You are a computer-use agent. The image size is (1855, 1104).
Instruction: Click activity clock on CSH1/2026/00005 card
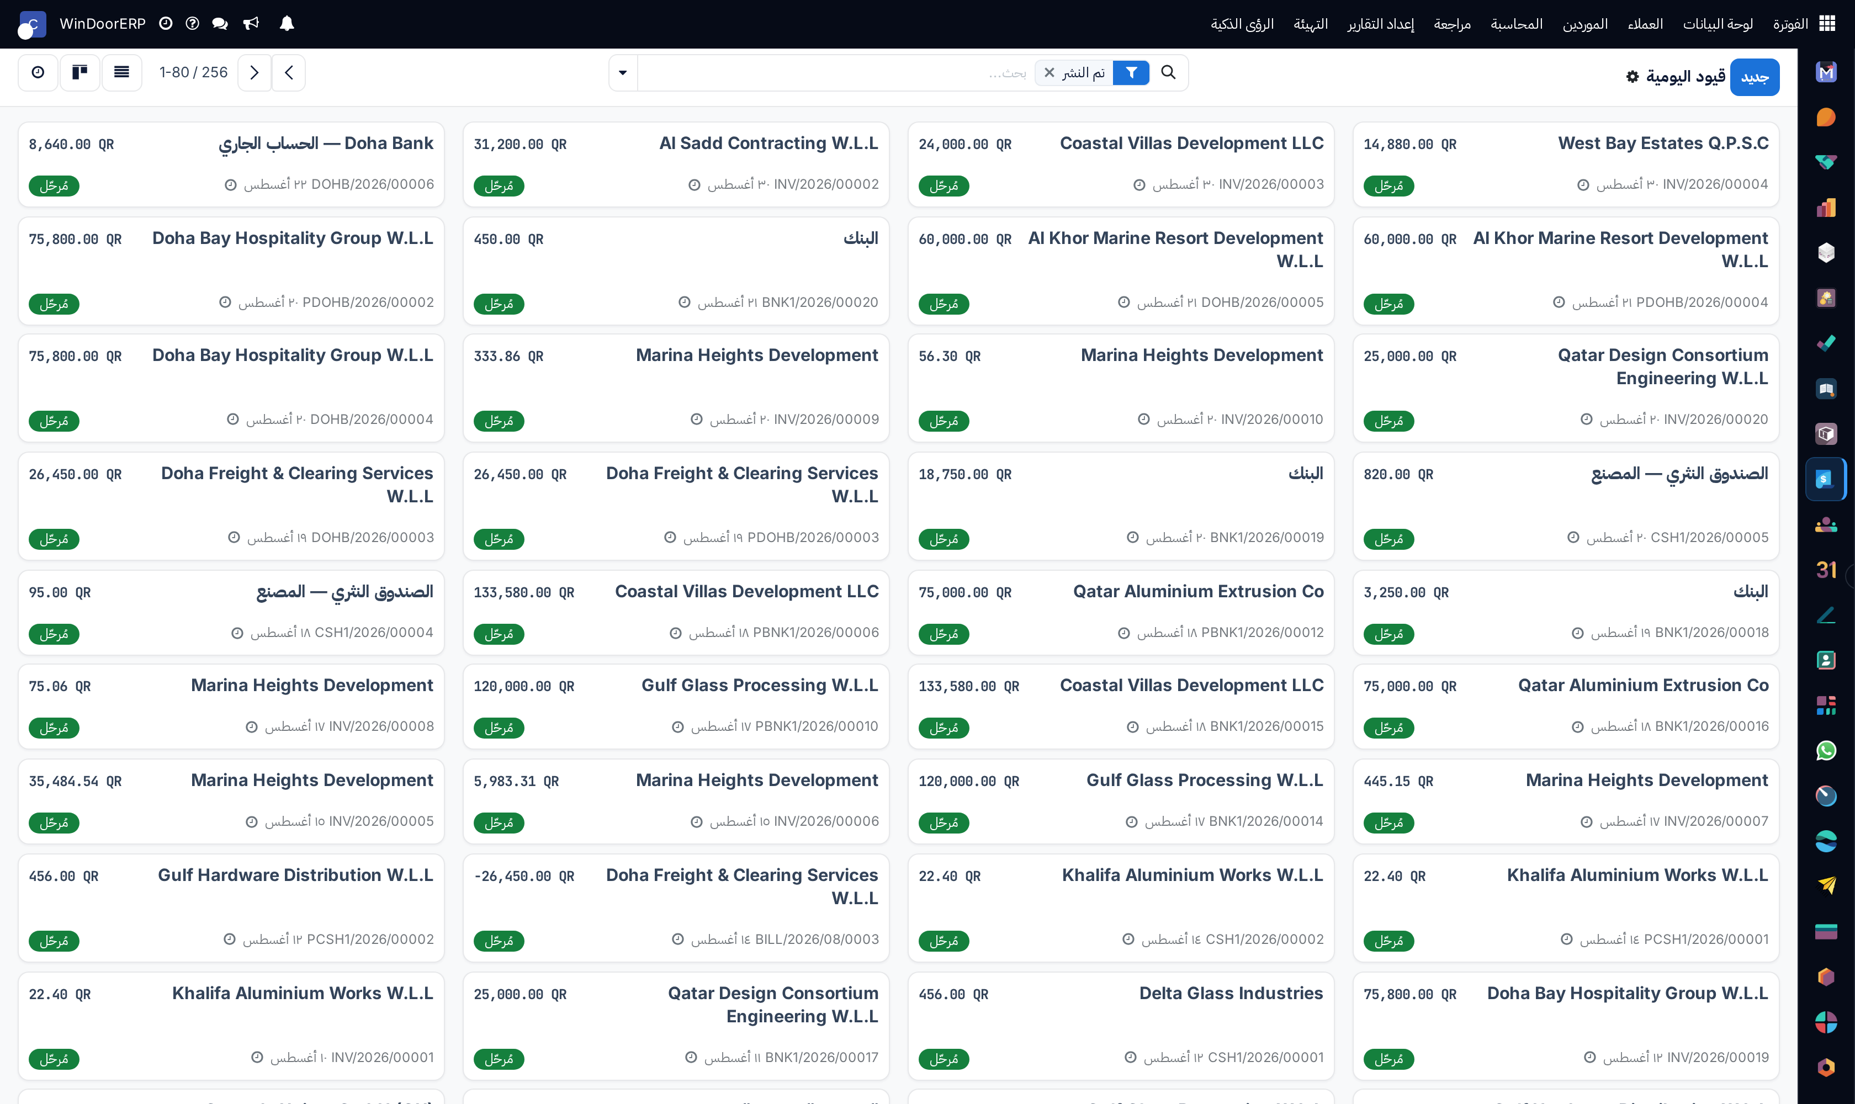(1573, 538)
